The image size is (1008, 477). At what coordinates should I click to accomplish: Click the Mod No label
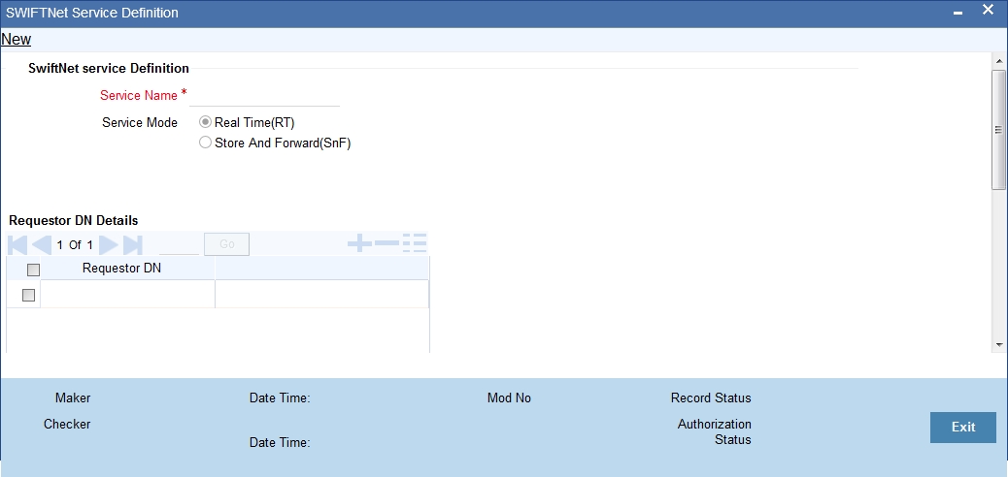509,398
